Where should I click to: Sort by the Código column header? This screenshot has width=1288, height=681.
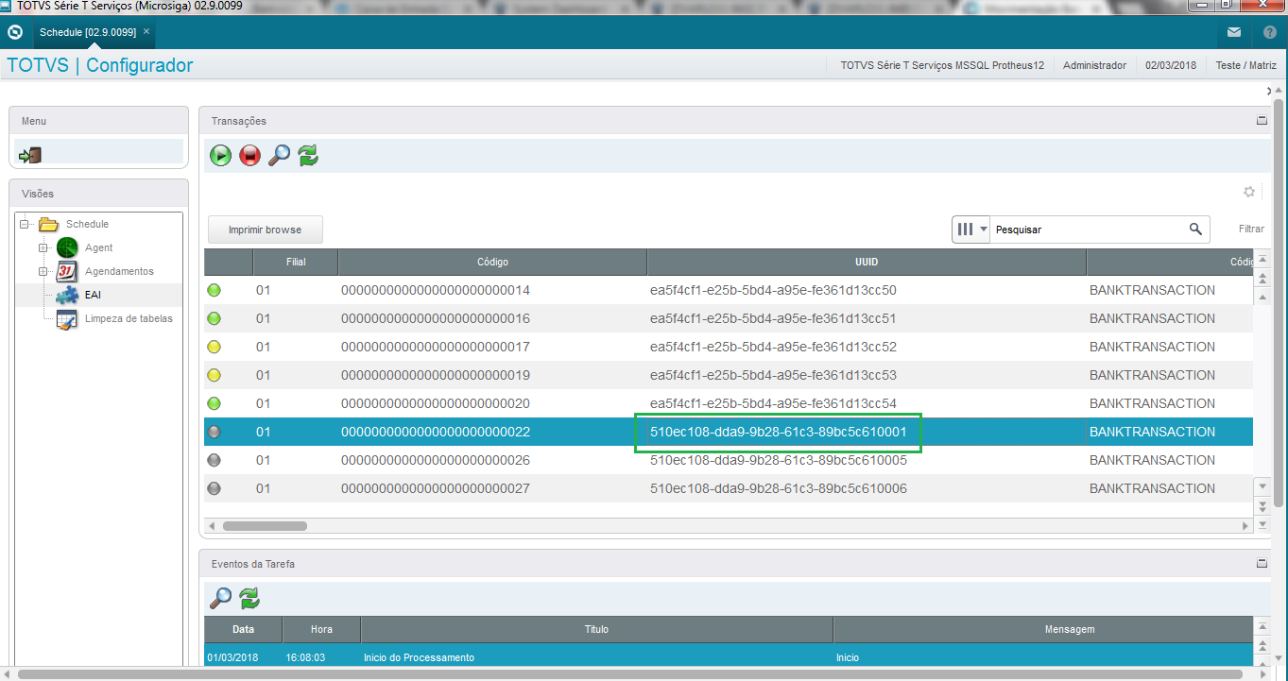[x=492, y=262]
